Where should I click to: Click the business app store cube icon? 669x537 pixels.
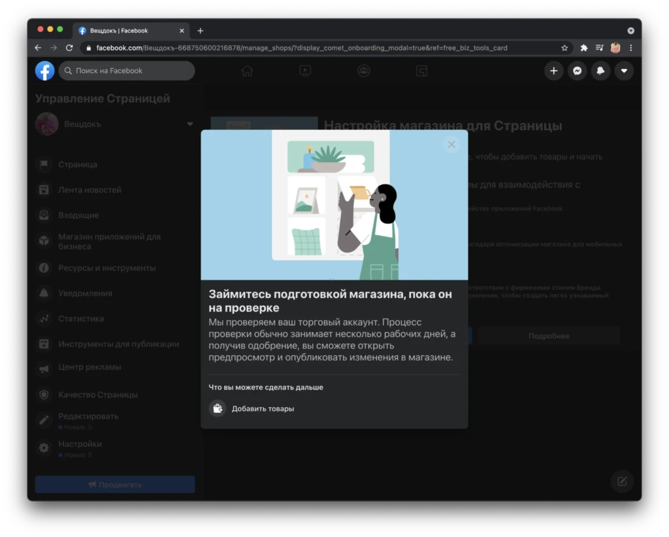coord(44,241)
